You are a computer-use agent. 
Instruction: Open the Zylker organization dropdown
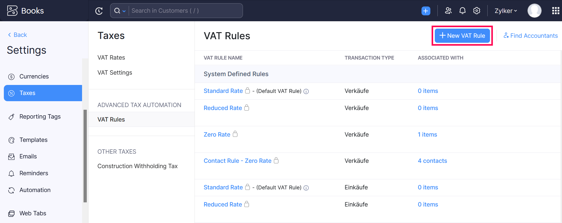[506, 11]
